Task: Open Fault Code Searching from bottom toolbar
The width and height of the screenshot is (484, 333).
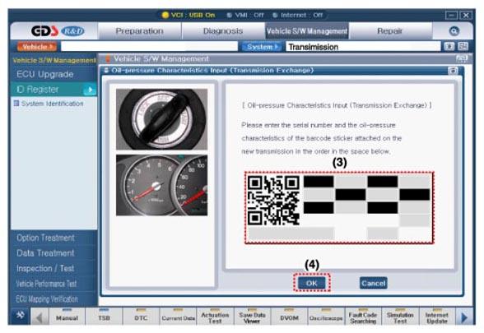Action: coord(363,317)
